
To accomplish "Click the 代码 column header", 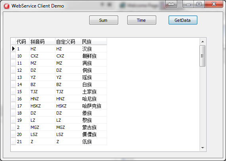I will point(23,42).
